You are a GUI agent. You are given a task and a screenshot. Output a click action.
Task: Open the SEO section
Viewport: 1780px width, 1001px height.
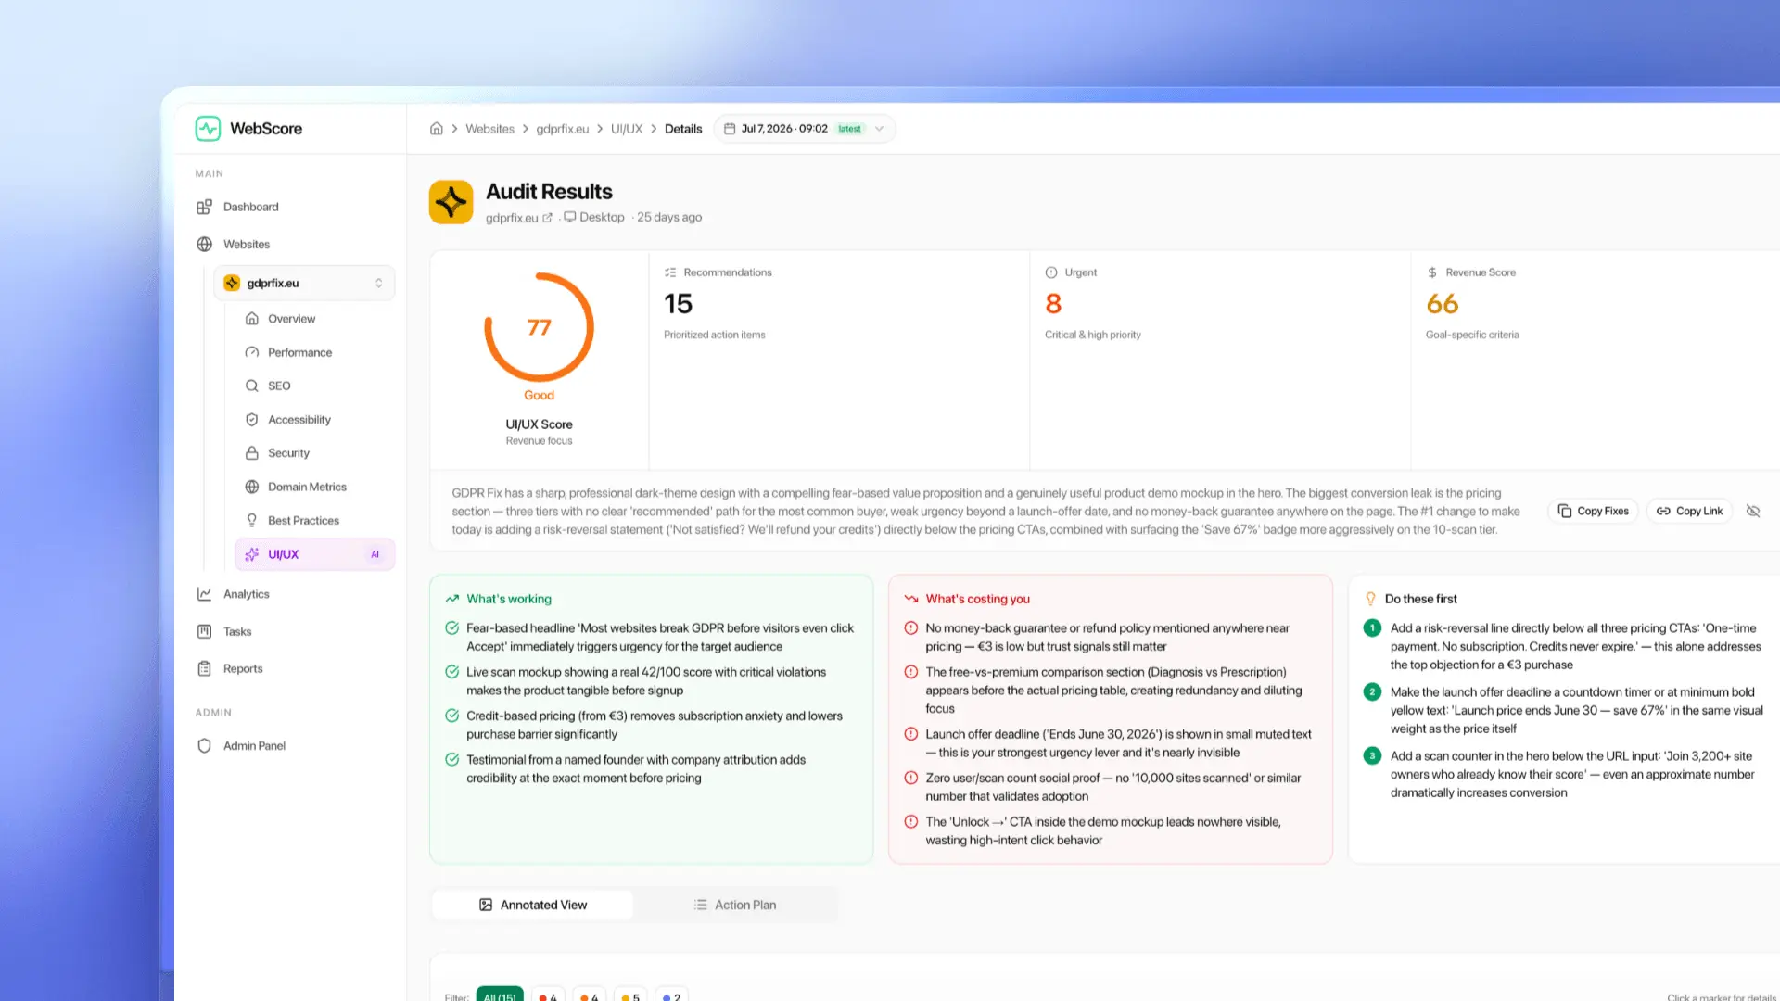pyautogui.click(x=279, y=386)
